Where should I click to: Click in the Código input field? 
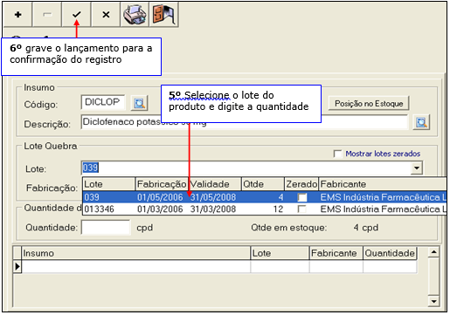click(103, 102)
